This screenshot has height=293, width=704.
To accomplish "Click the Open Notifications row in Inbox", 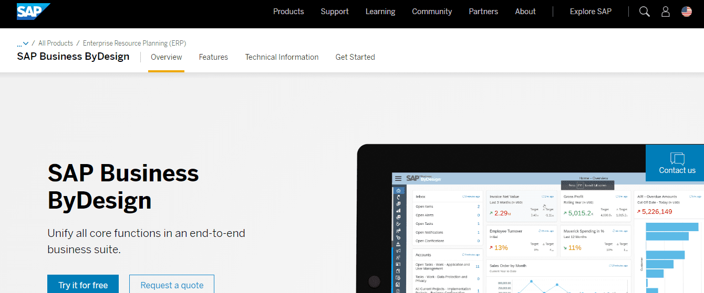I will coord(448,232).
